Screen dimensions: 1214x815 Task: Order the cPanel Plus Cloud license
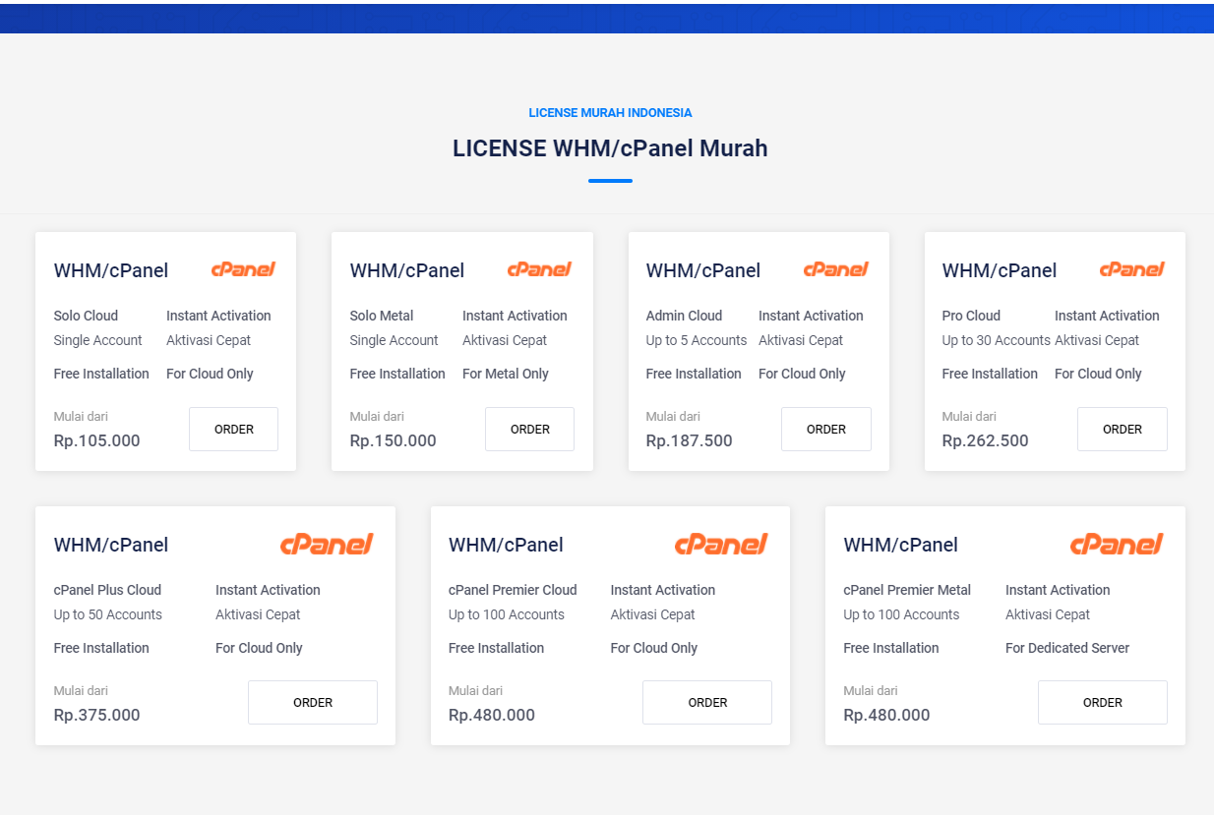tap(313, 703)
